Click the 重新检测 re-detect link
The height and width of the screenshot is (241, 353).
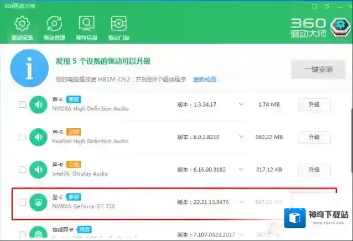click(x=205, y=80)
